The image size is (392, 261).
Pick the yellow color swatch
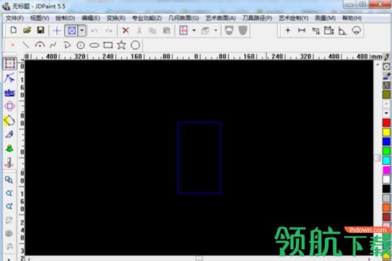coord(387,132)
